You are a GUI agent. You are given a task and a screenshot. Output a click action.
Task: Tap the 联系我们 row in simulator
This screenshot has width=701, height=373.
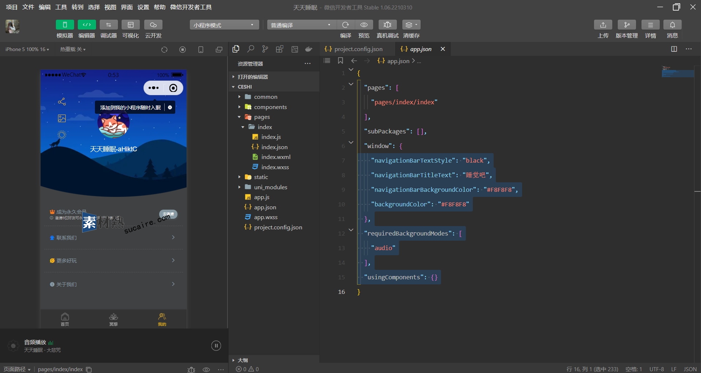click(x=113, y=237)
